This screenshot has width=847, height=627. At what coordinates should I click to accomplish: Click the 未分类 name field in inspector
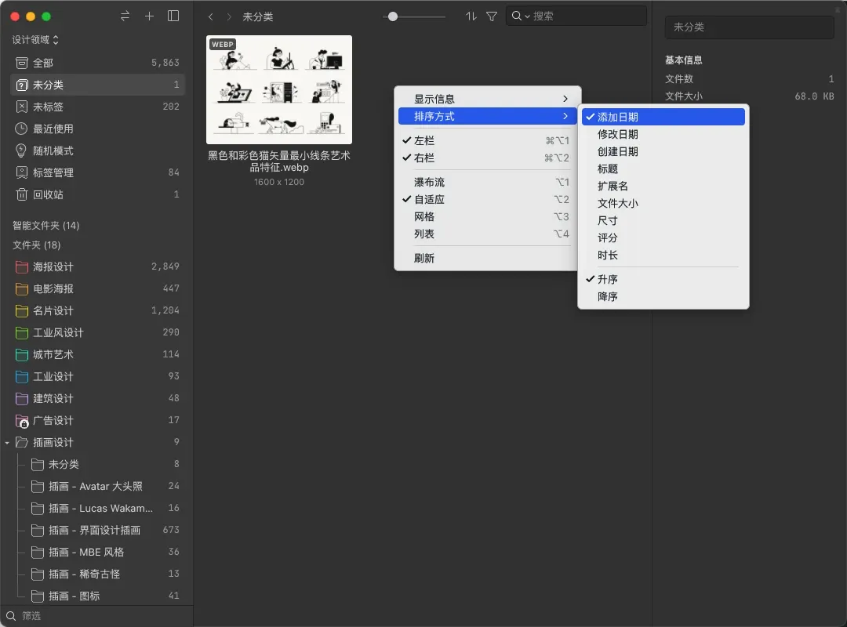click(x=749, y=27)
